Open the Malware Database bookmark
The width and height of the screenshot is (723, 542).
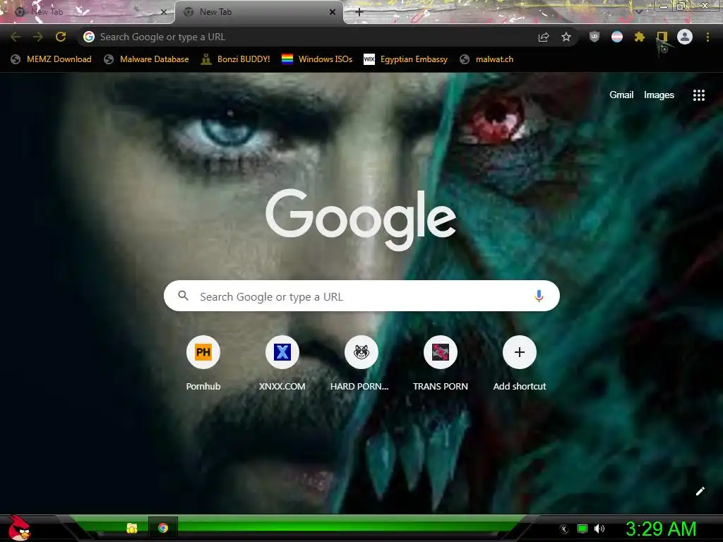tap(147, 59)
